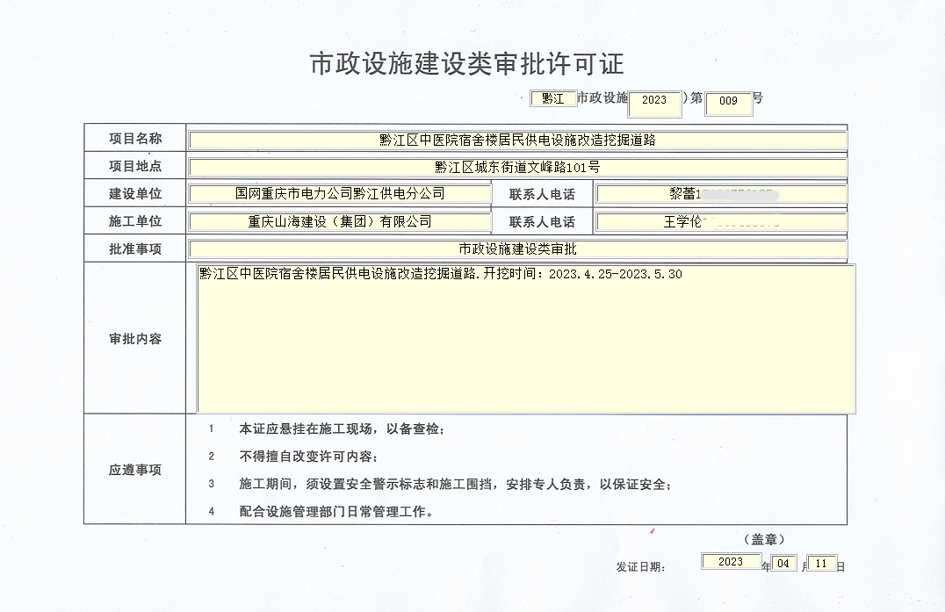
Task: Click the 建设单位 row label
Action: point(135,193)
